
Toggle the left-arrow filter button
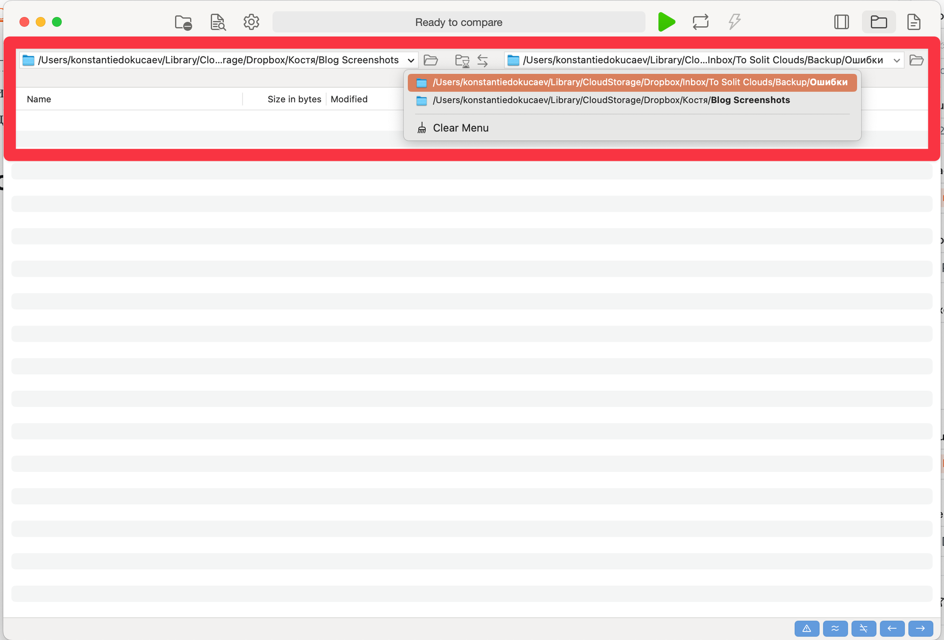click(x=892, y=628)
